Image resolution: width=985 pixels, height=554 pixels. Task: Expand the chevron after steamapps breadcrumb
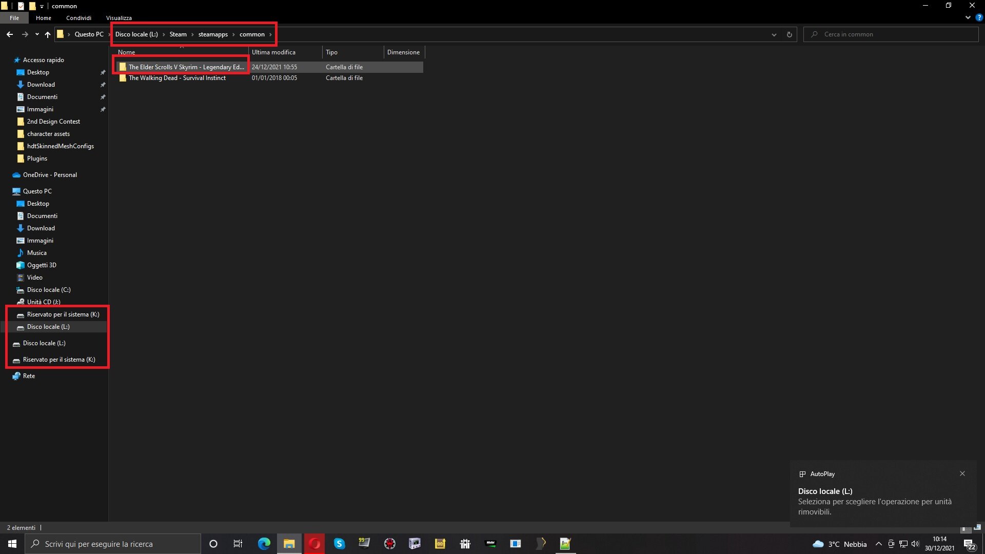coord(233,34)
